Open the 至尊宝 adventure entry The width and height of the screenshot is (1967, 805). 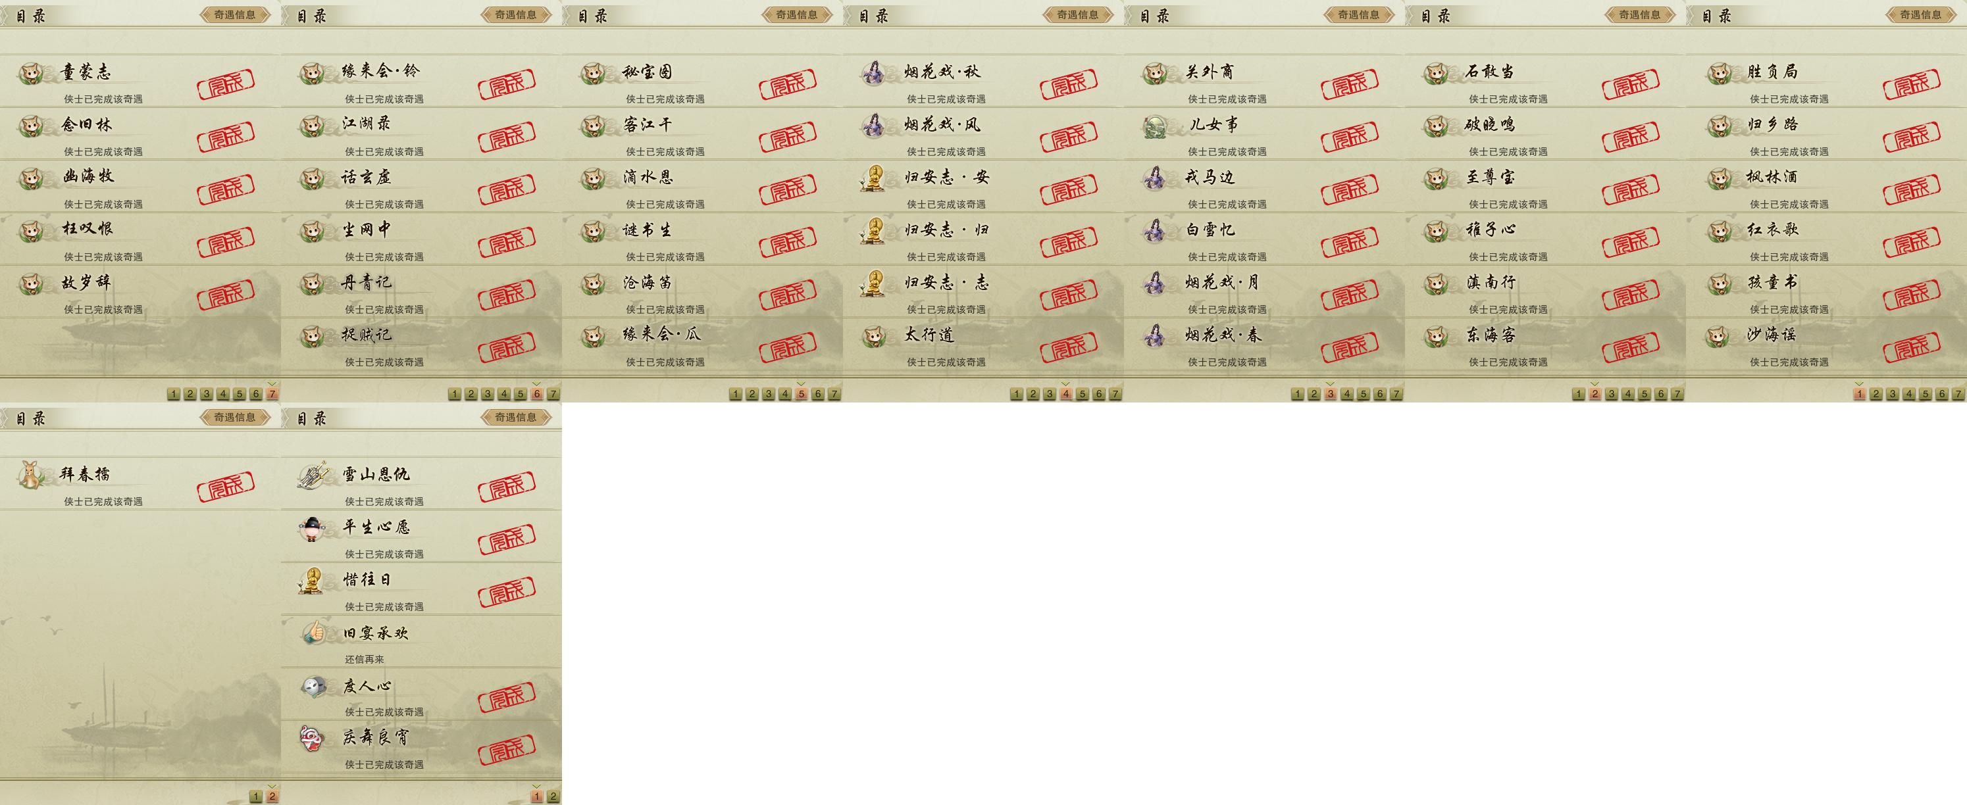click(1545, 186)
